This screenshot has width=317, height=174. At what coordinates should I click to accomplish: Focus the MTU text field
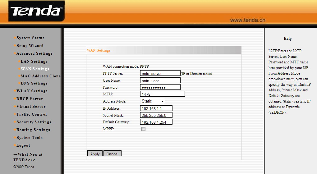tap(162, 94)
